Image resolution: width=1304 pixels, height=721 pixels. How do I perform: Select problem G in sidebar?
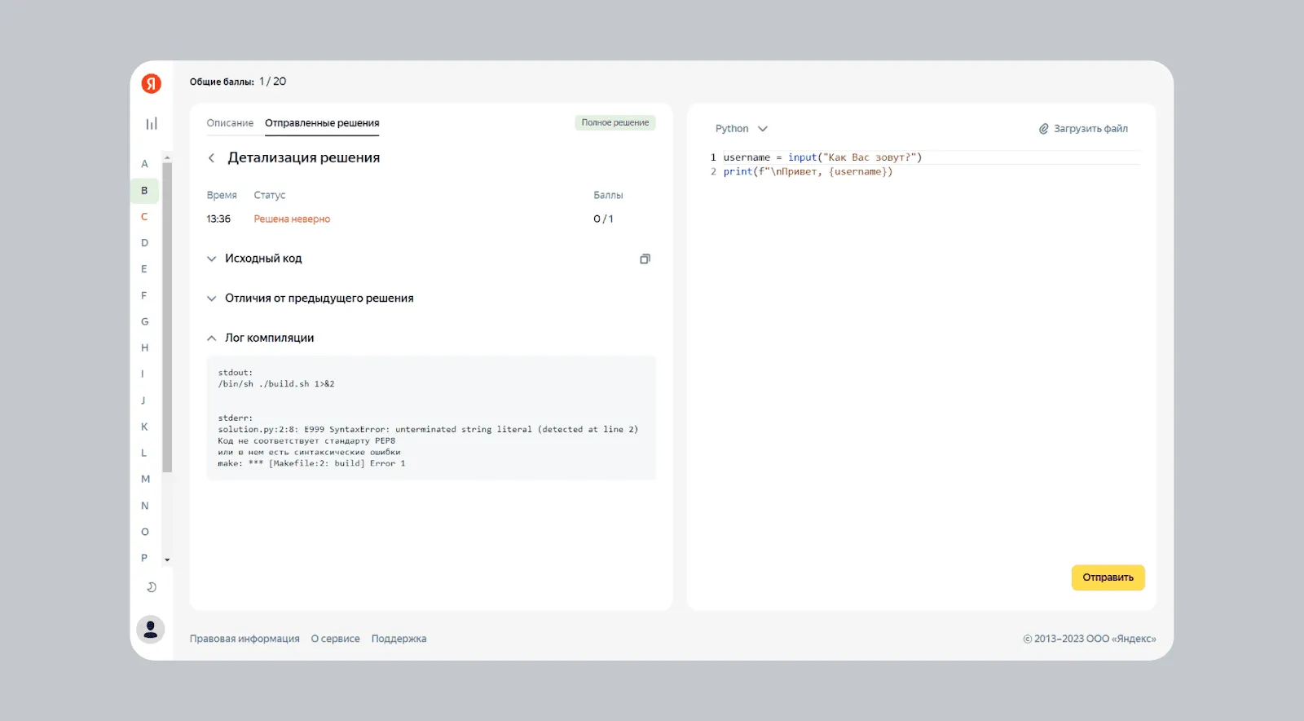(145, 321)
